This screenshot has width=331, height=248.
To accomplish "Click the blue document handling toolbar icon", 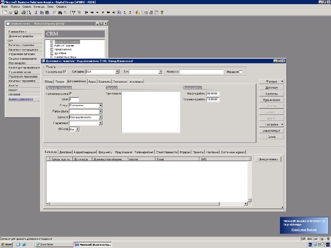I will point(119,13).
